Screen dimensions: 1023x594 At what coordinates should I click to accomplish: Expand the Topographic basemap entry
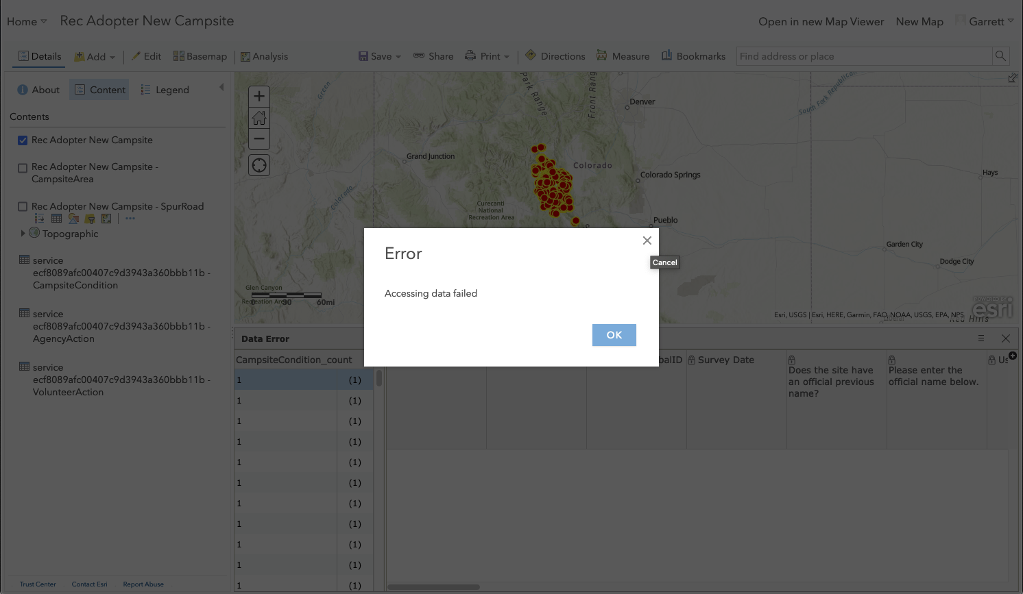pos(23,234)
